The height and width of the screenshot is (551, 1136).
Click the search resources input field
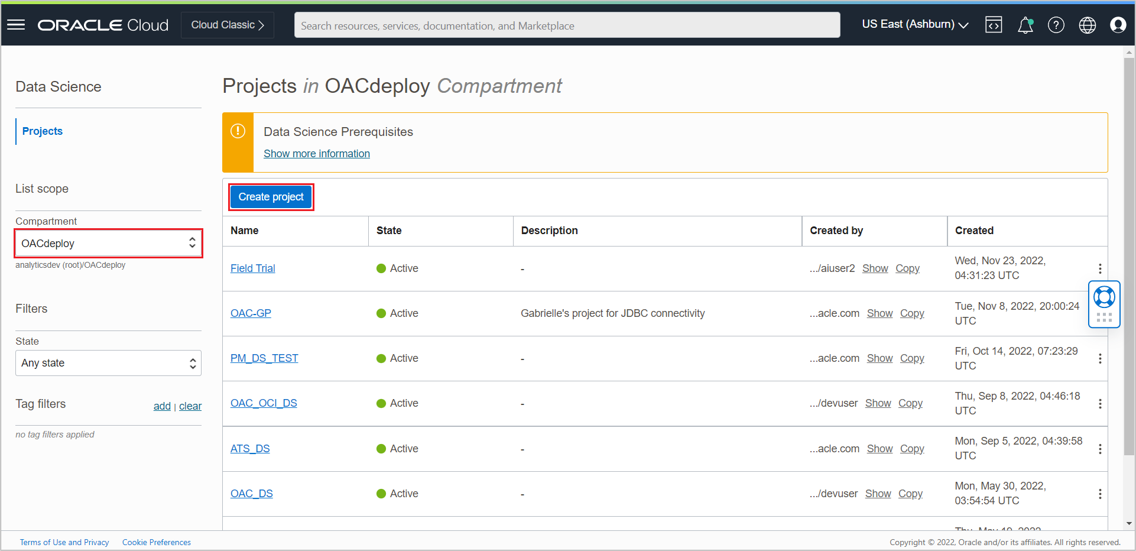pyautogui.click(x=567, y=25)
